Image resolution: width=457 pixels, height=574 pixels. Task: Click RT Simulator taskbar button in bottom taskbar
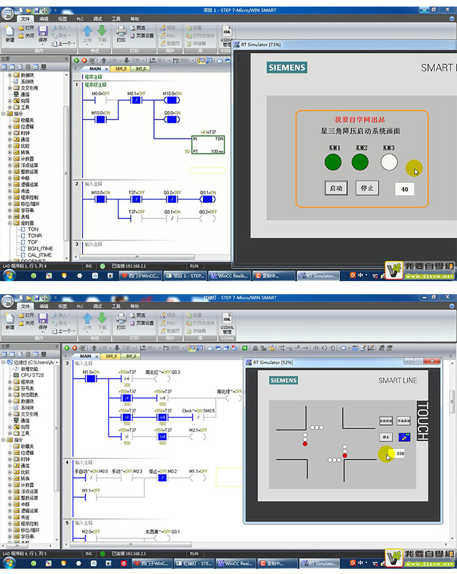(x=320, y=563)
